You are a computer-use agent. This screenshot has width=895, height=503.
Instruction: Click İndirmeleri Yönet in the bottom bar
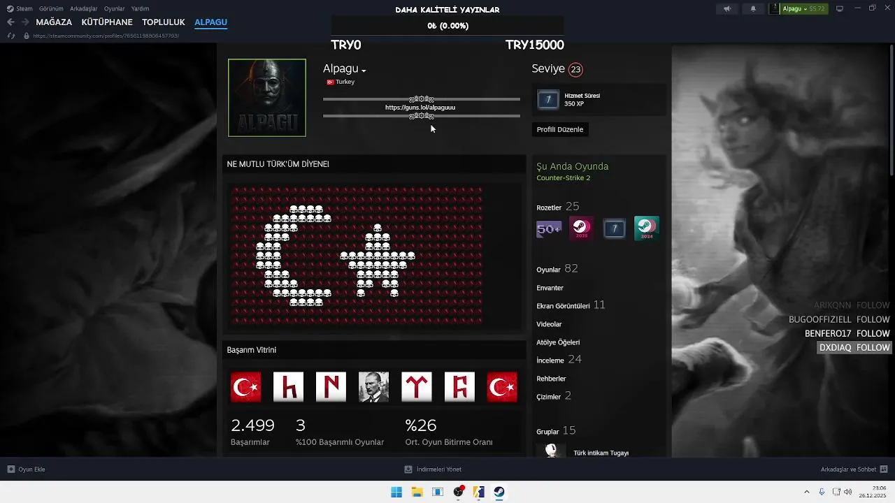click(x=438, y=469)
